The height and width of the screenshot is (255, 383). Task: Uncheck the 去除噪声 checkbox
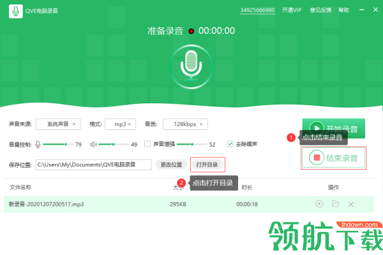click(x=230, y=144)
